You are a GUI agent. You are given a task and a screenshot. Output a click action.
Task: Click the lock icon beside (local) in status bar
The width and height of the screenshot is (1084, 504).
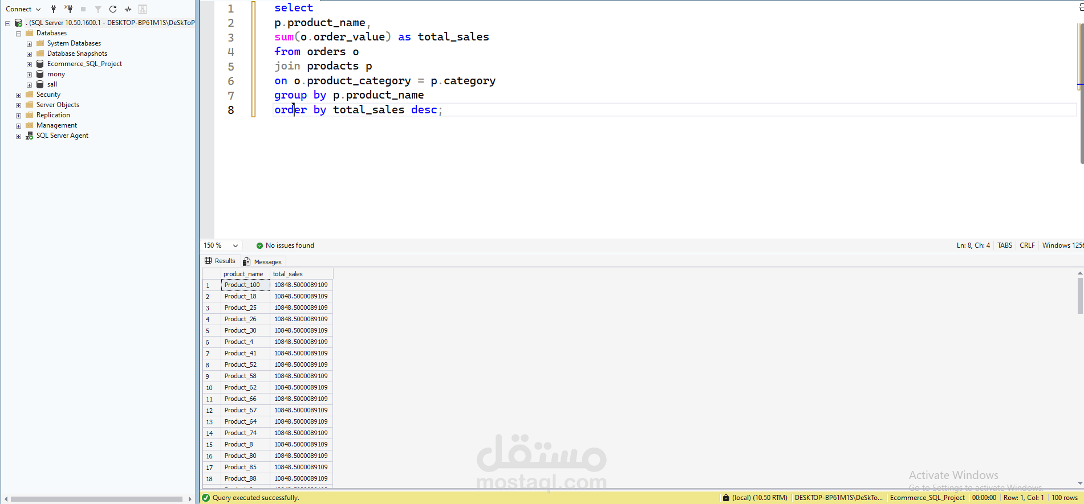pos(726,498)
